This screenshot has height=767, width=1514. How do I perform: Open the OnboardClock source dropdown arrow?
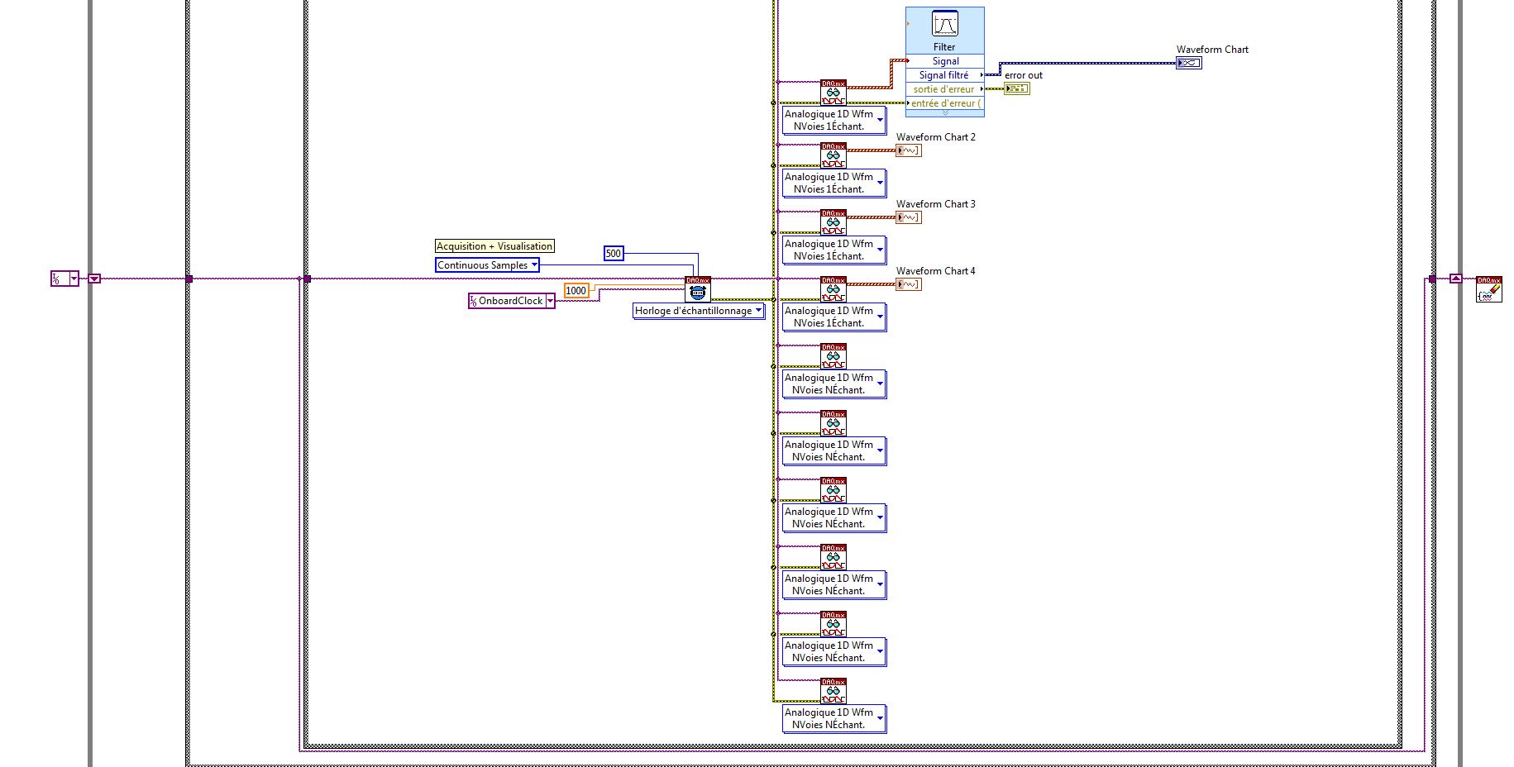tap(550, 301)
